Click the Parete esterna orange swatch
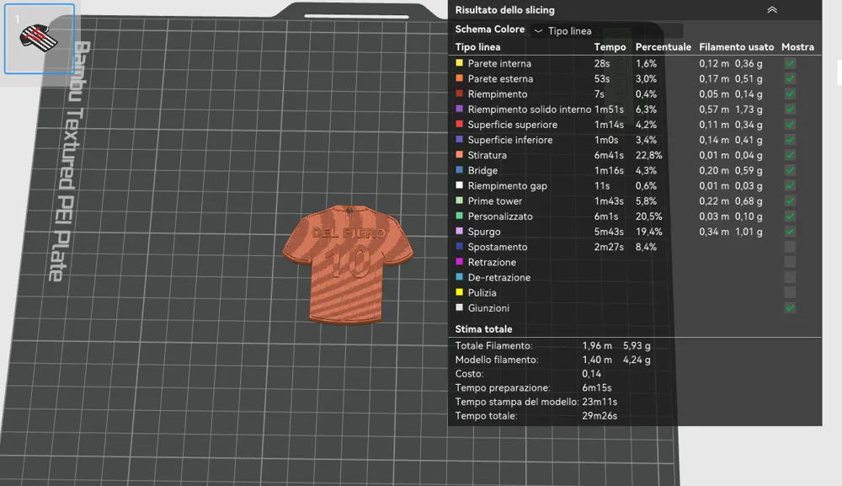 (459, 77)
